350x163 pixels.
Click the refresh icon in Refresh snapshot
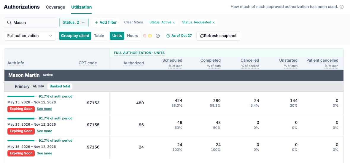202,36
